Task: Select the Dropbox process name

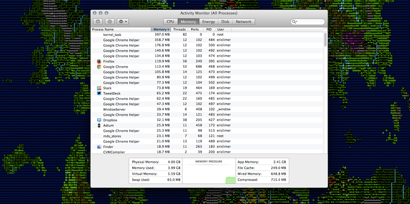Action: (x=110, y=120)
